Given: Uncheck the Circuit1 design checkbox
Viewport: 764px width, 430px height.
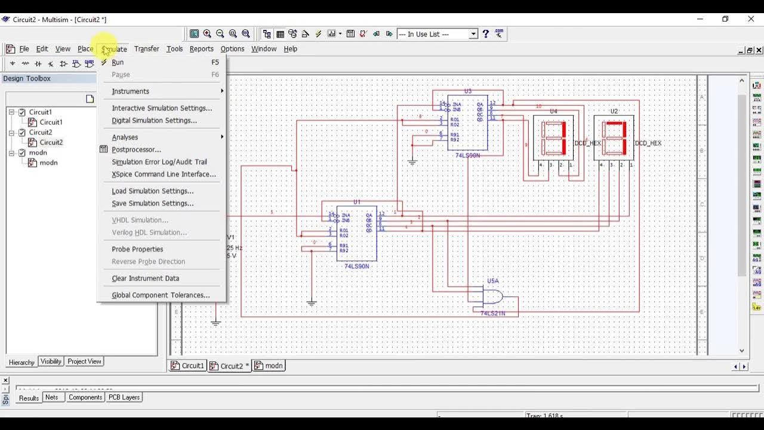Looking at the screenshot, I should click(x=22, y=112).
